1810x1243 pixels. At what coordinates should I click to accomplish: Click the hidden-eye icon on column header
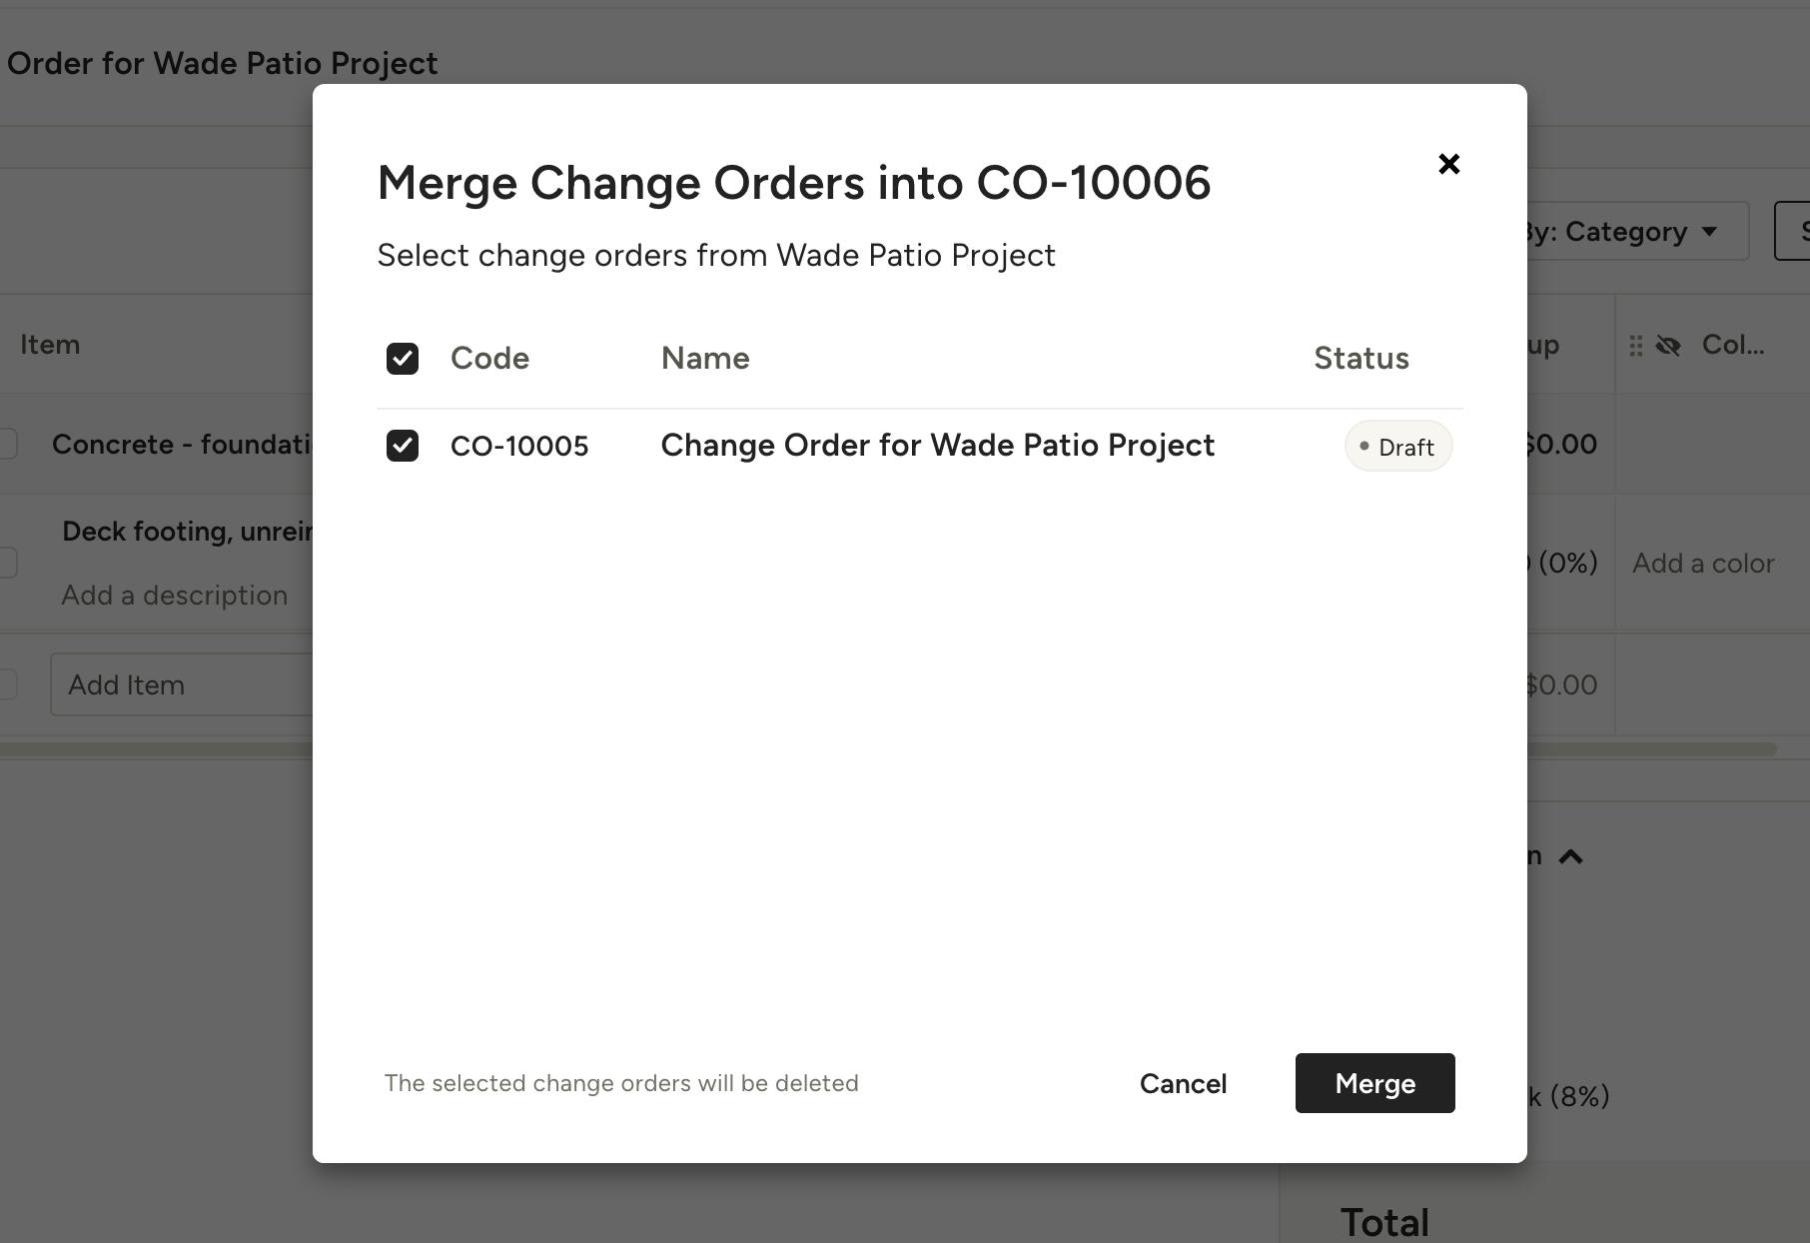[1667, 346]
